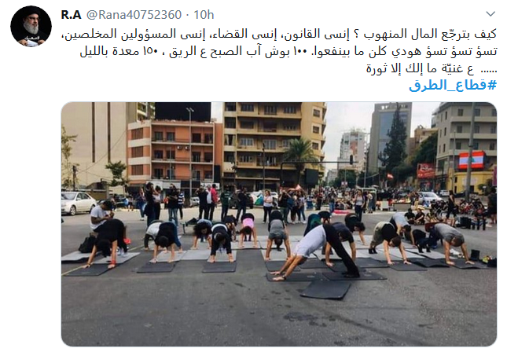Screen dimensions: 507x352
Task: Open the R.A display name link
Action: 71,15
